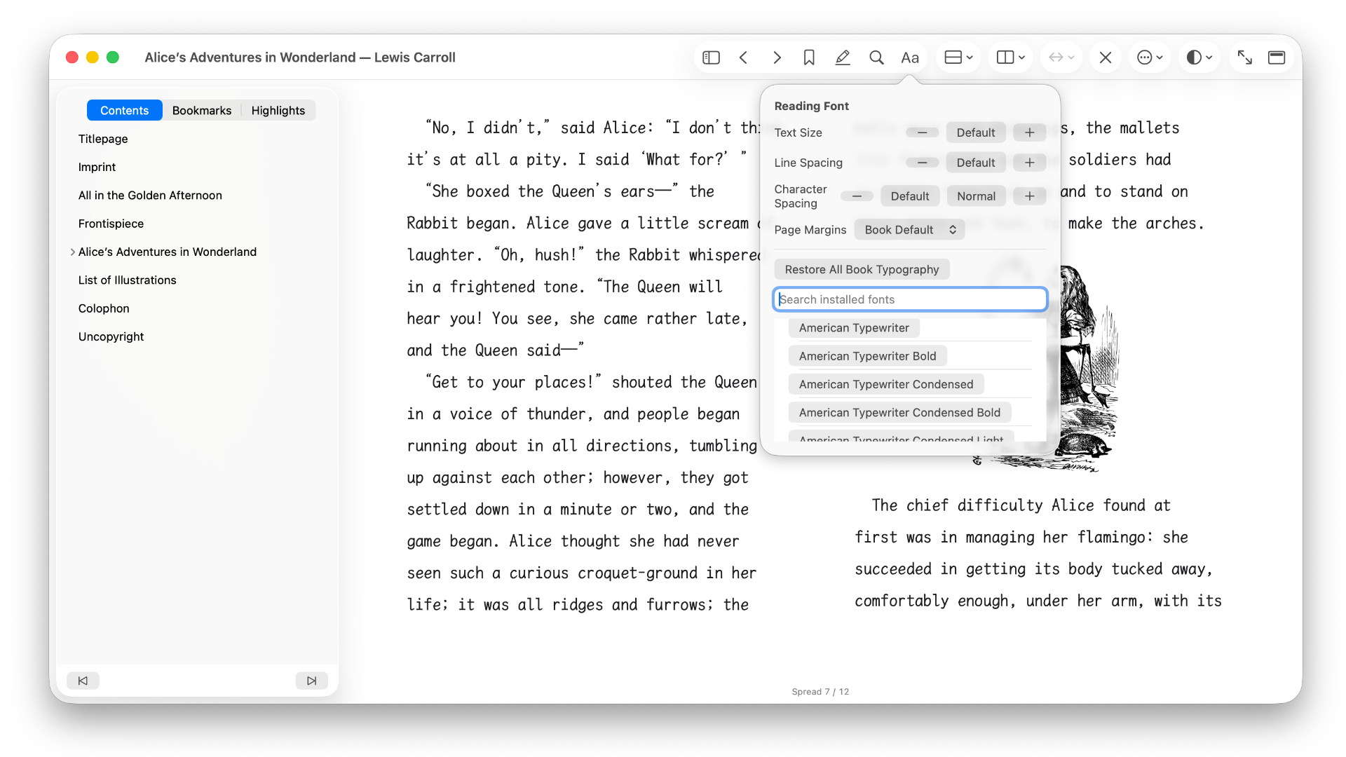Viewport: 1346px width, 757px height.
Task: Reset Line Spacing to Default
Action: click(976, 163)
